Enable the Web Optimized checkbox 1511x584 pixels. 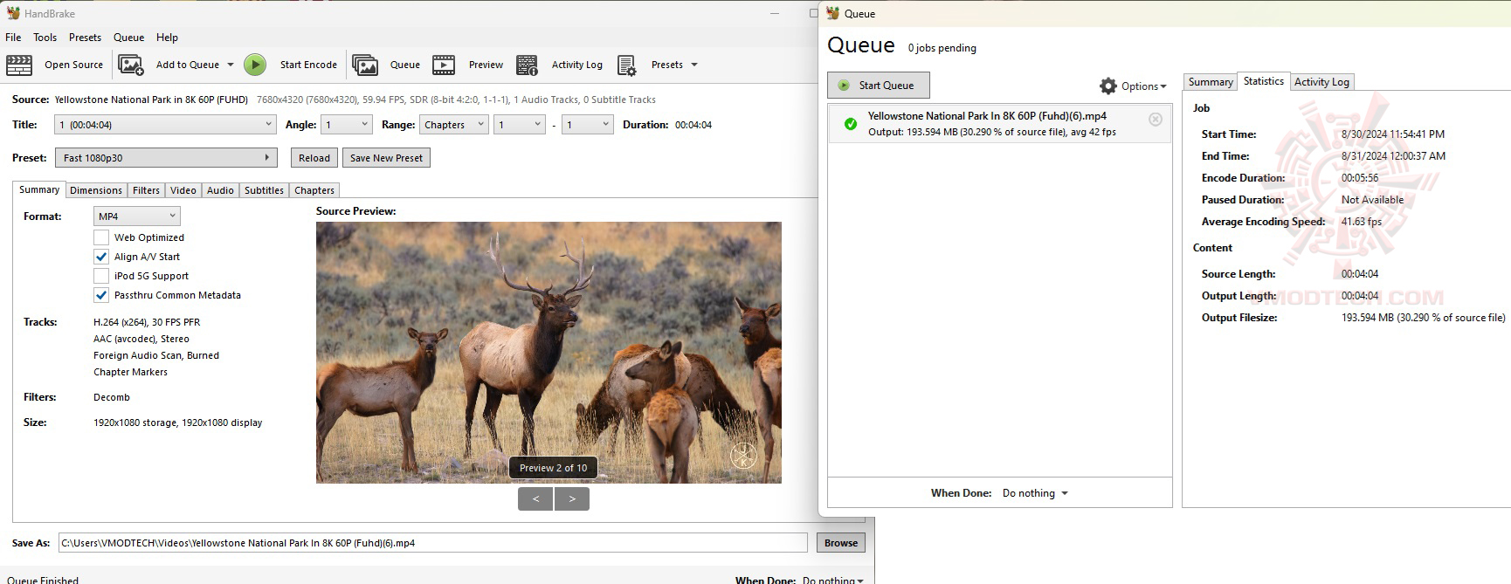point(101,237)
